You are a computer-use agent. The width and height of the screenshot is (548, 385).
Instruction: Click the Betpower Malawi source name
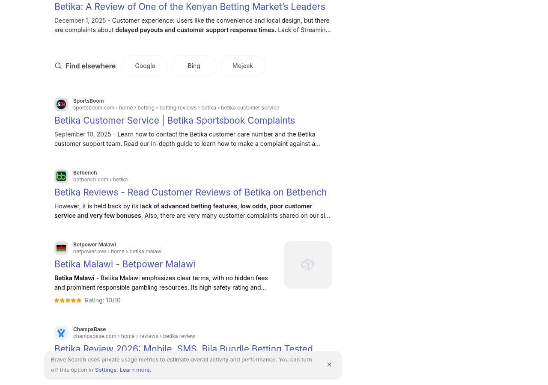pyautogui.click(x=94, y=245)
